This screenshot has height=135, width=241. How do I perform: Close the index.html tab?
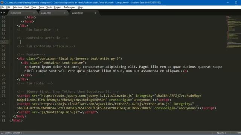(x=34, y=13)
